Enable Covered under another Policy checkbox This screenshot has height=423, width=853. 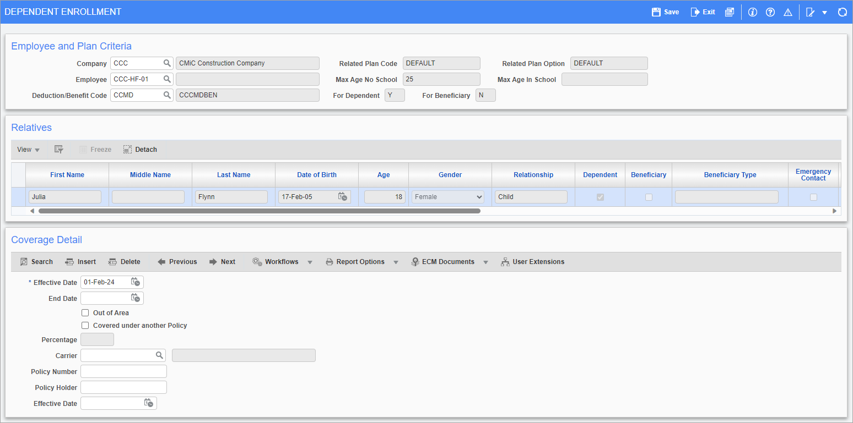click(x=85, y=326)
